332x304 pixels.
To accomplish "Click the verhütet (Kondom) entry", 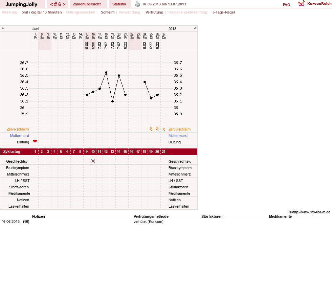I will click(149, 222).
